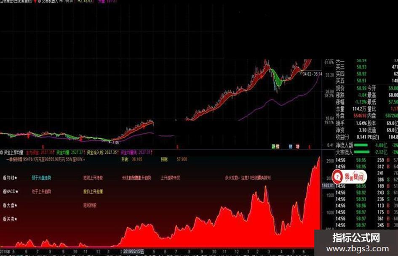The width and height of the screenshot is (398, 256).
Task: Click the 2019/02/15五 date marker on time axis
Action: (134, 251)
